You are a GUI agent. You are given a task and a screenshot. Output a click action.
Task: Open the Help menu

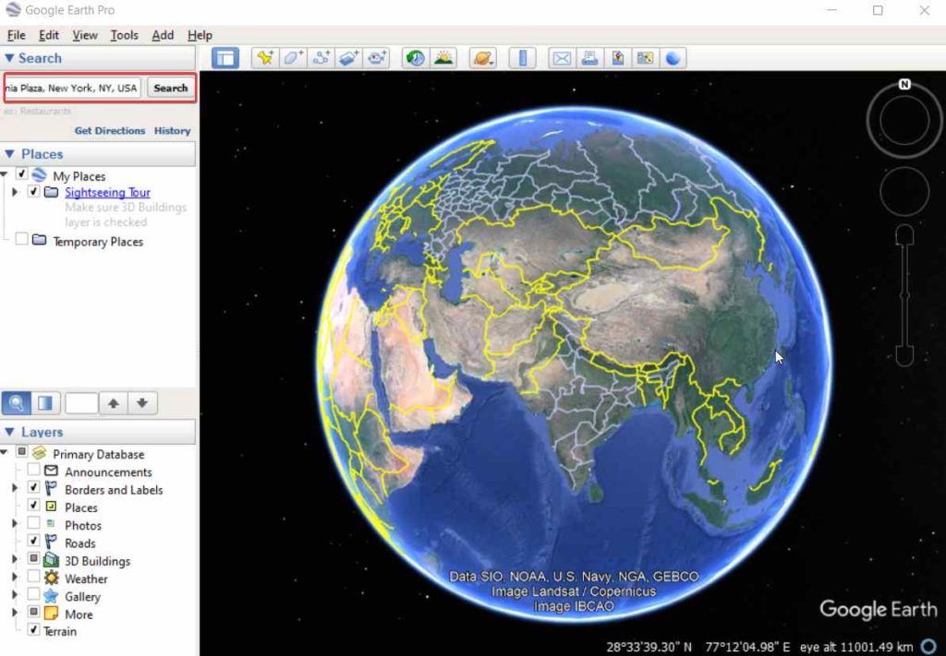(200, 36)
